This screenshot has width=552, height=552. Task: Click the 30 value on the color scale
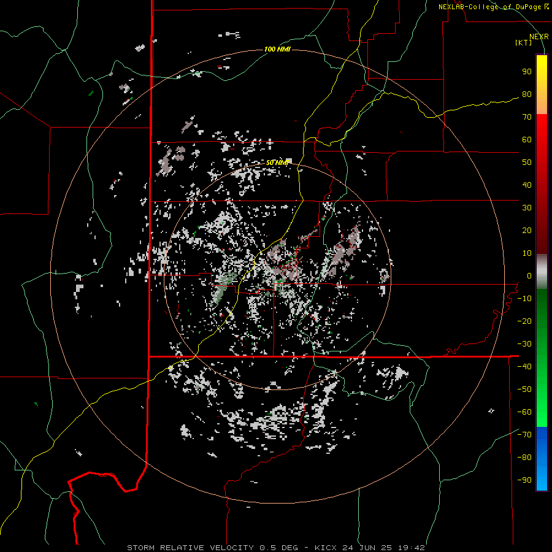(527, 208)
